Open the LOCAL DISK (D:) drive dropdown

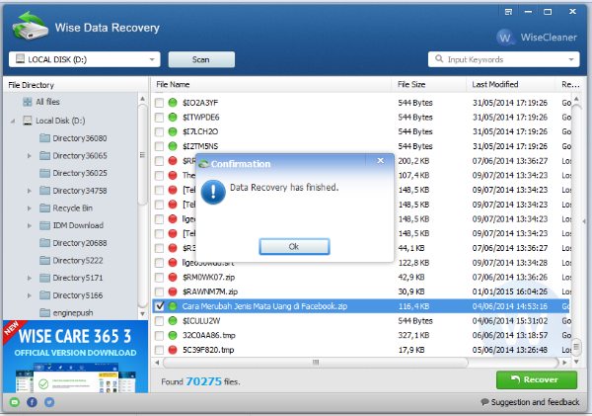click(x=85, y=59)
